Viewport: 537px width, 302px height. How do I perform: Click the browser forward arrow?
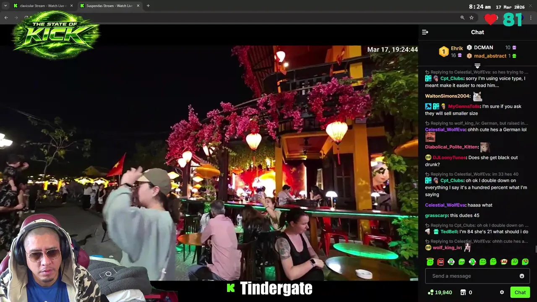(16, 18)
